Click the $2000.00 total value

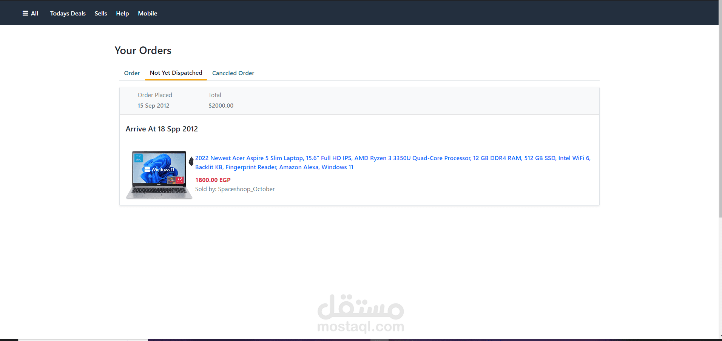tap(221, 106)
